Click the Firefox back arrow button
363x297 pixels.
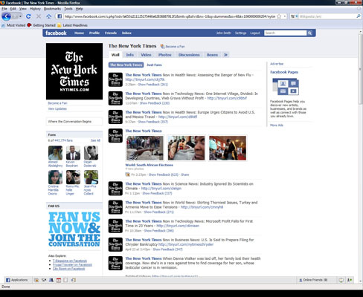6,16
